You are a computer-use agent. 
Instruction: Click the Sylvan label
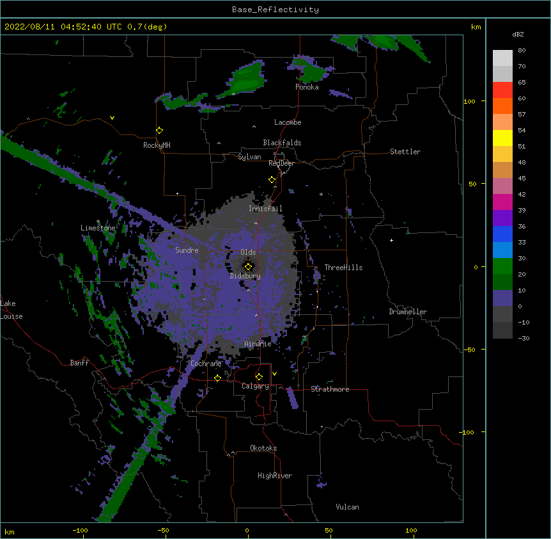click(249, 157)
